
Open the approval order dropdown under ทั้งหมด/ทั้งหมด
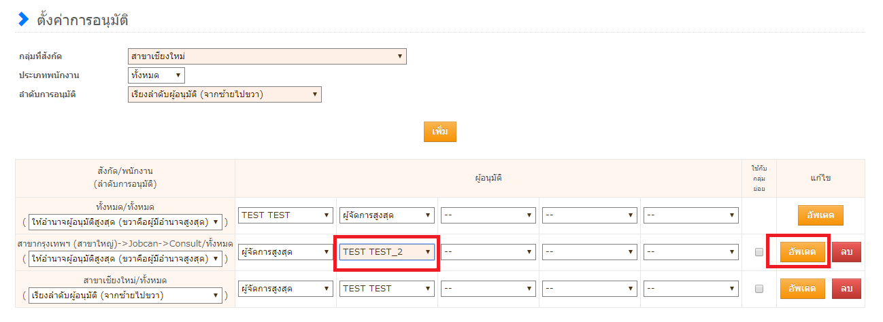(x=125, y=222)
